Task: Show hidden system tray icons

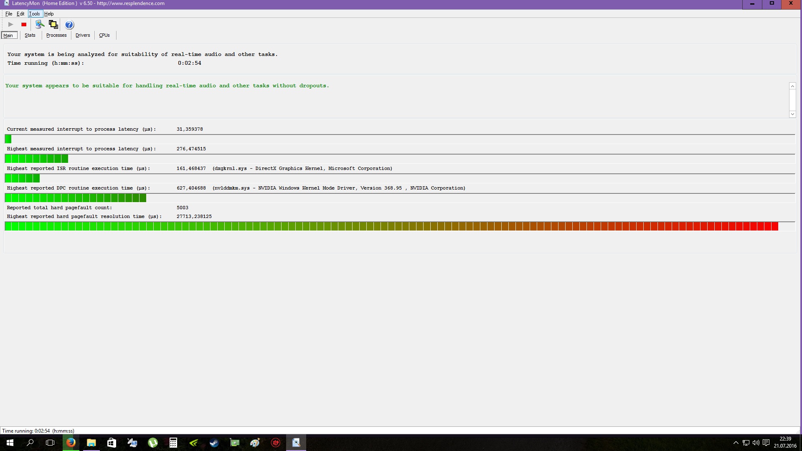Action: (x=736, y=443)
